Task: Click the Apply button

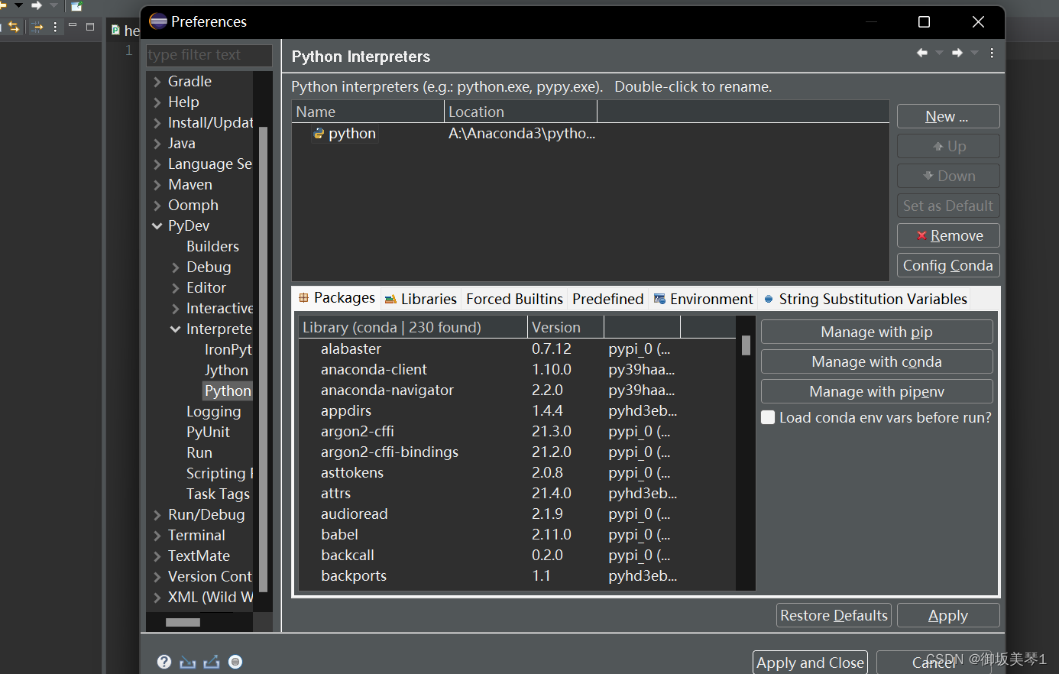Action: pos(948,615)
